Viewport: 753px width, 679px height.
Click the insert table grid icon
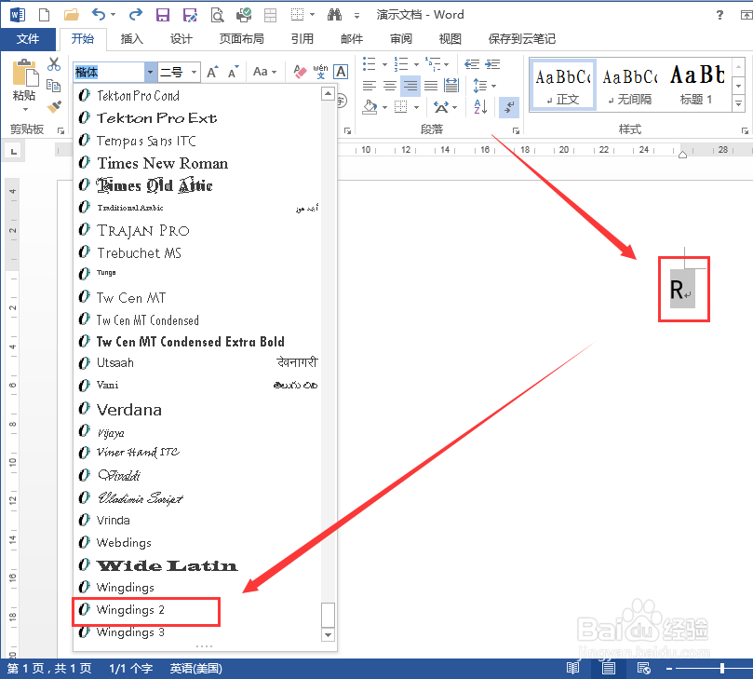[x=270, y=16]
